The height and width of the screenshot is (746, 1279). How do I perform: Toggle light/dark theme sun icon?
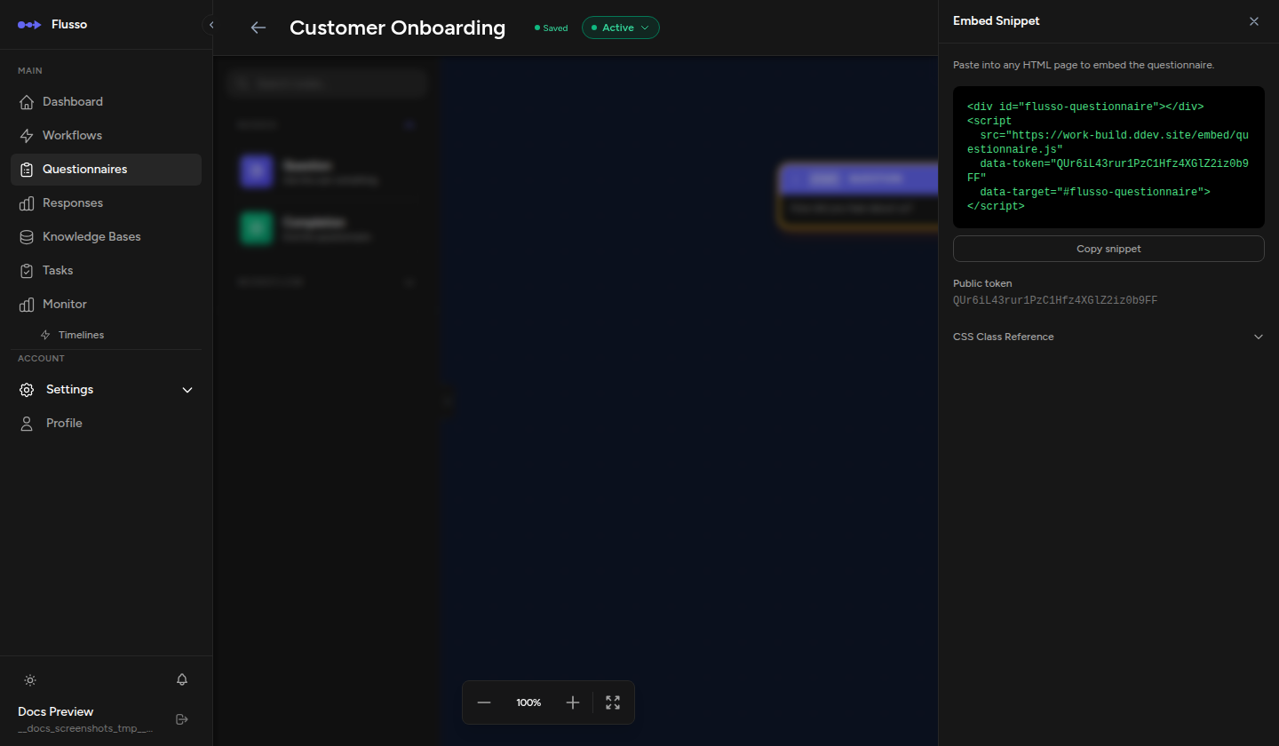pyautogui.click(x=30, y=680)
